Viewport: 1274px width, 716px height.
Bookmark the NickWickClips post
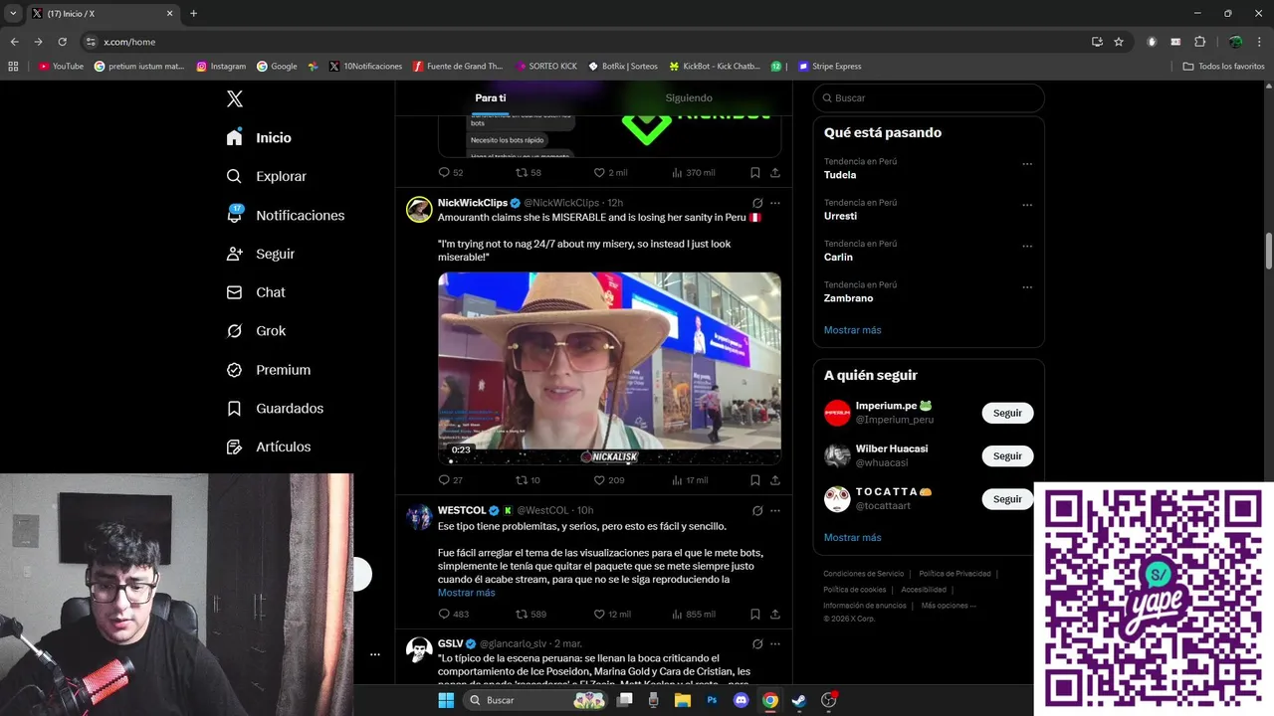755,480
